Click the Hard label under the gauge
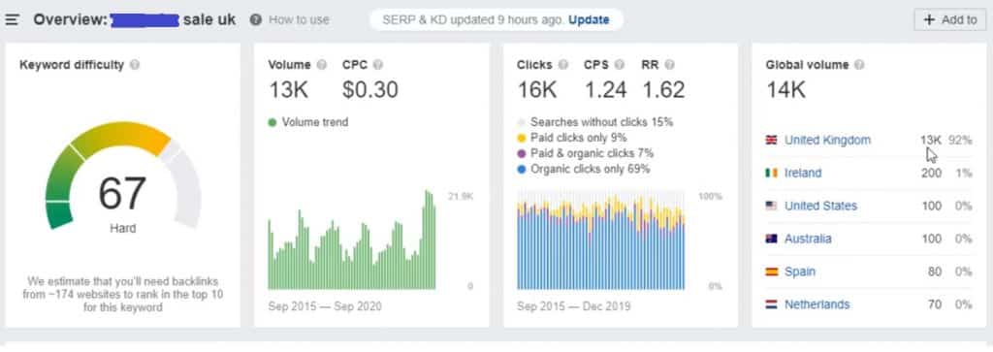The width and height of the screenshot is (993, 352). [x=122, y=228]
